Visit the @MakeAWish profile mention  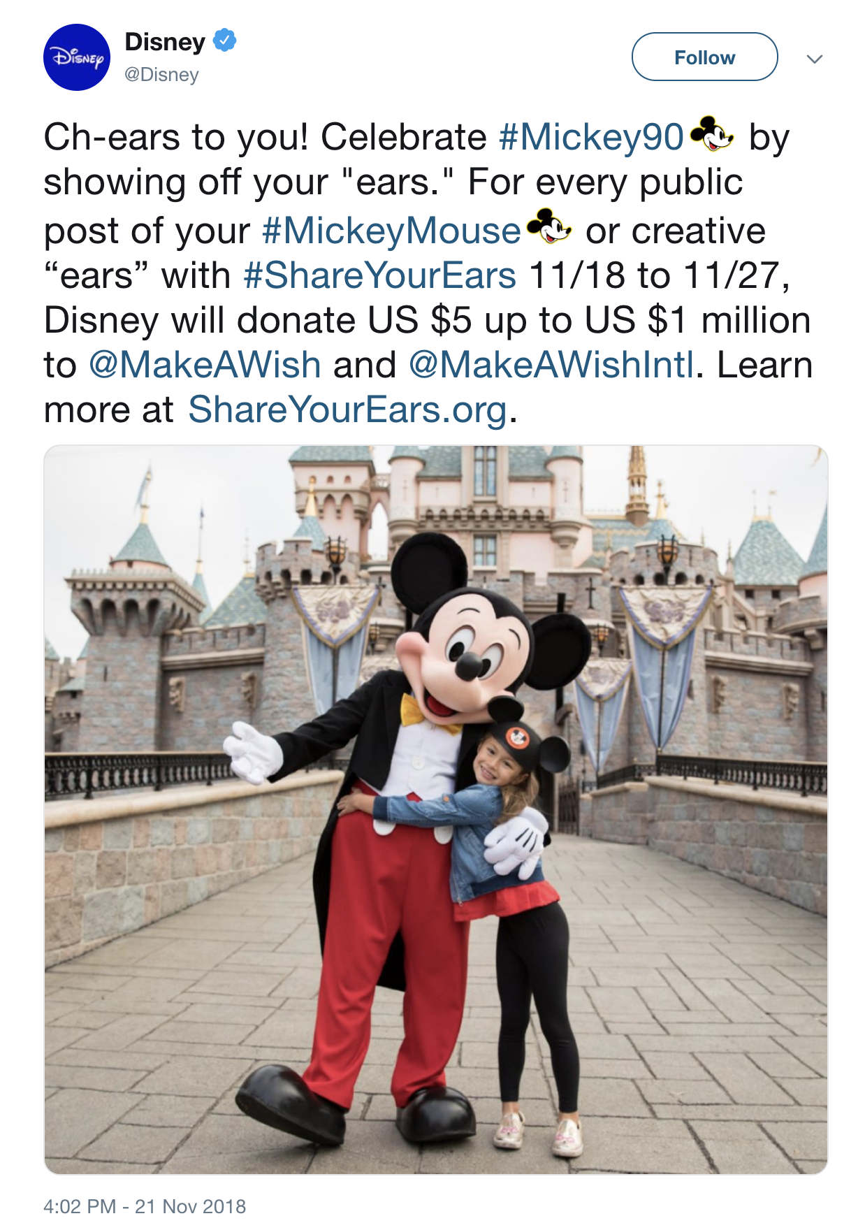(x=205, y=365)
